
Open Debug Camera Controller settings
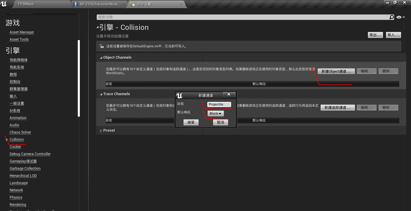pyautogui.click(x=30, y=154)
